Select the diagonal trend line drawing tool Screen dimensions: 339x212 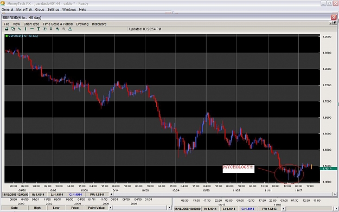click(x=19, y=29)
